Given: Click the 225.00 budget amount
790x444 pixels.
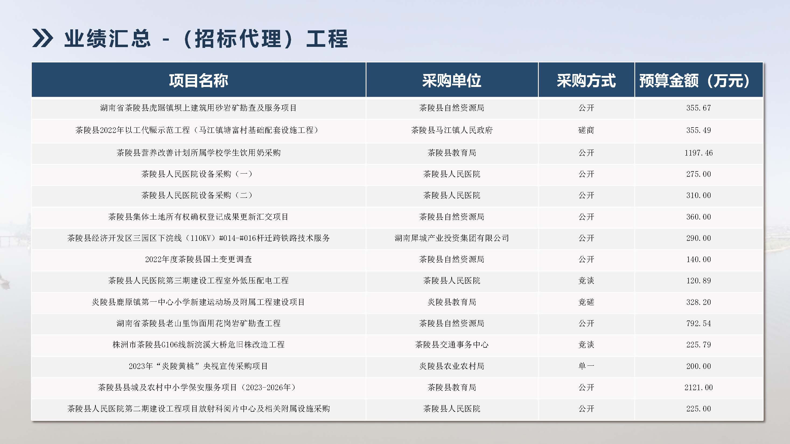Looking at the screenshot, I should (698, 409).
